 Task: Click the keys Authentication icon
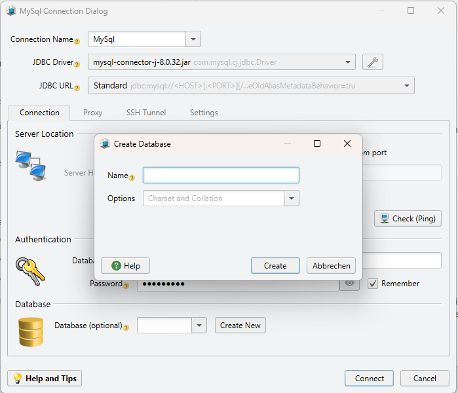30,271
